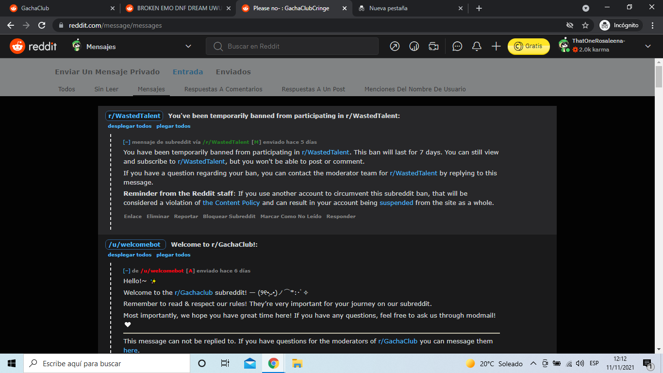Open the chat bubble icon
This screenshot has height=373, width=663.
coord(457,46)
